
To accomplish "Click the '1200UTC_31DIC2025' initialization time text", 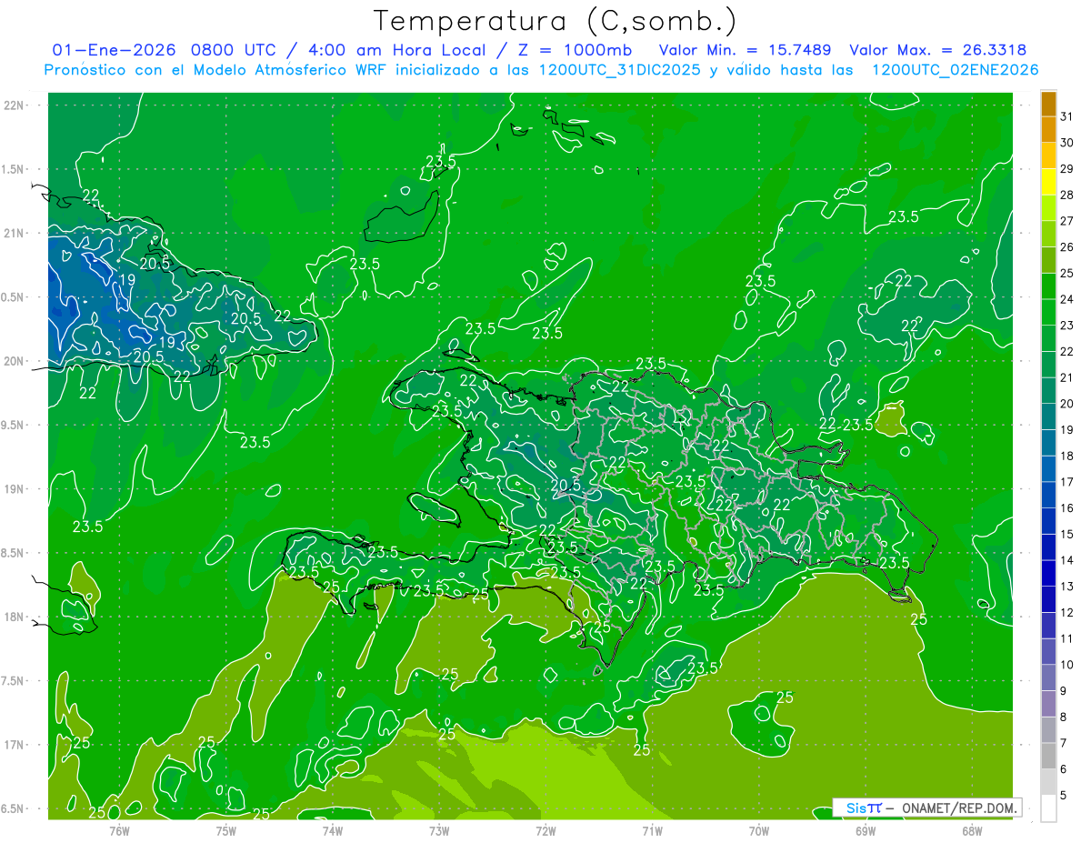I will (620, 70).
